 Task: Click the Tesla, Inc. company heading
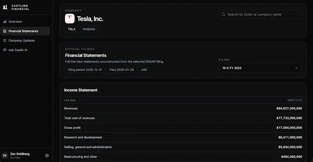pyautogui.click(x=90, y=19)
